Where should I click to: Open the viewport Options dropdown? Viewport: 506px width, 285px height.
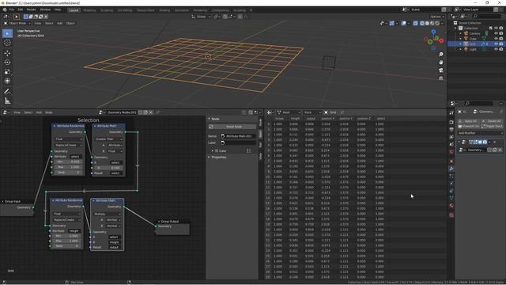436,17
